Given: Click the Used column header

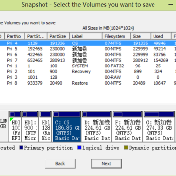Looking at the screenshot, I should click(161, 36).
